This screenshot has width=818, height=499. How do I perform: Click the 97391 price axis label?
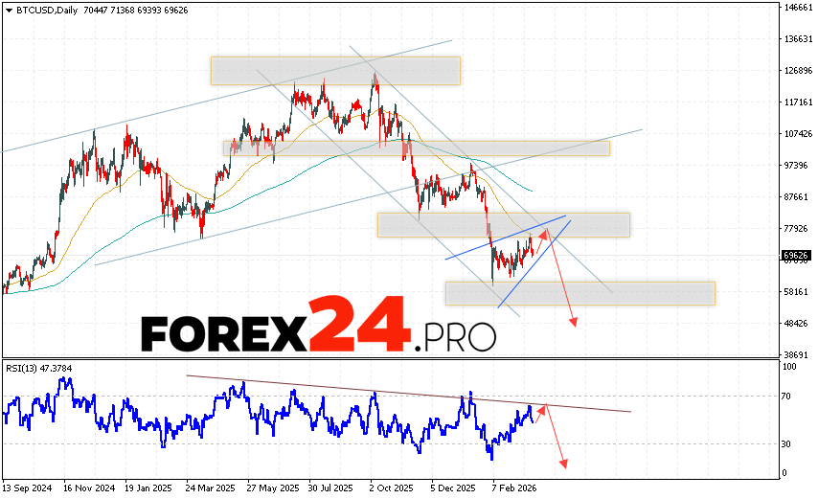point(797,166)
